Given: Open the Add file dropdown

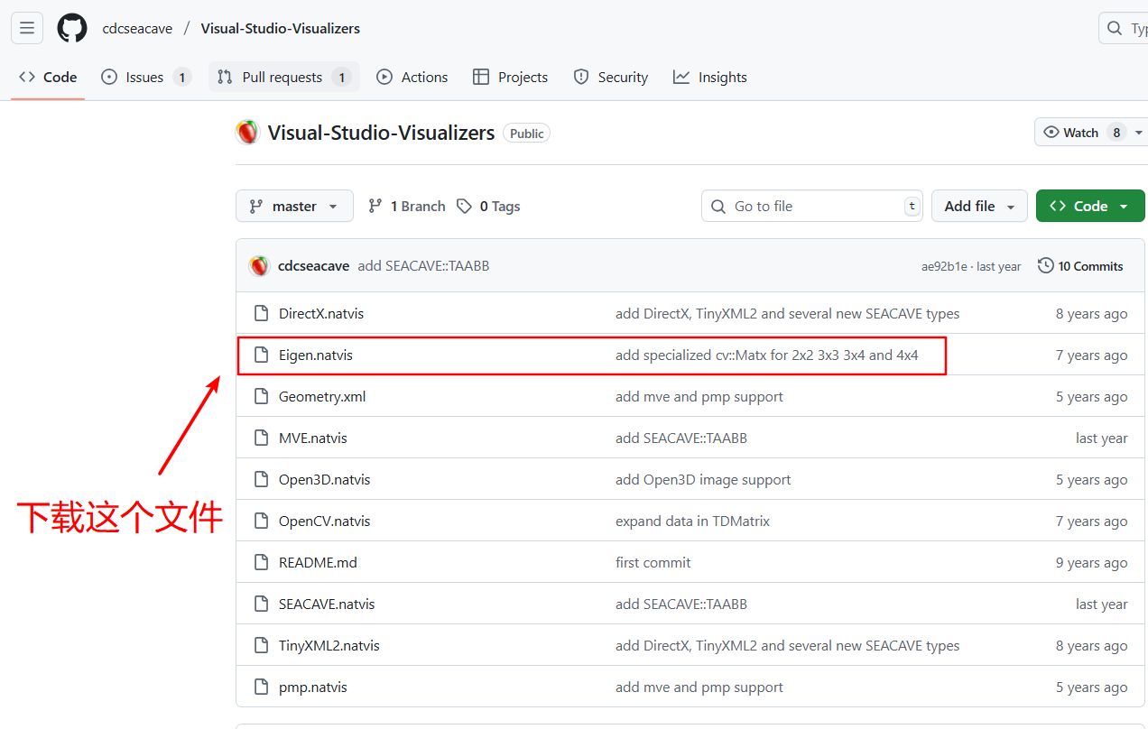Looking at the screenshot, I should [x=979, y=207].
